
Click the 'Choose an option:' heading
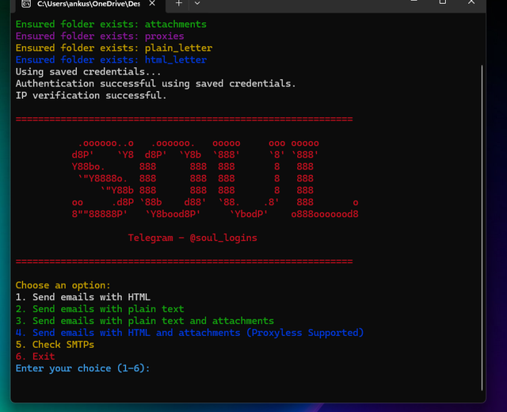click(63, 285)
